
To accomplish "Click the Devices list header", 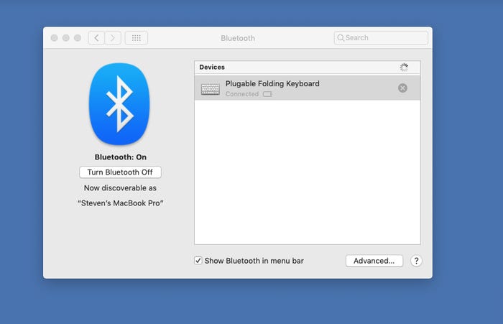I will pos(308,68).
